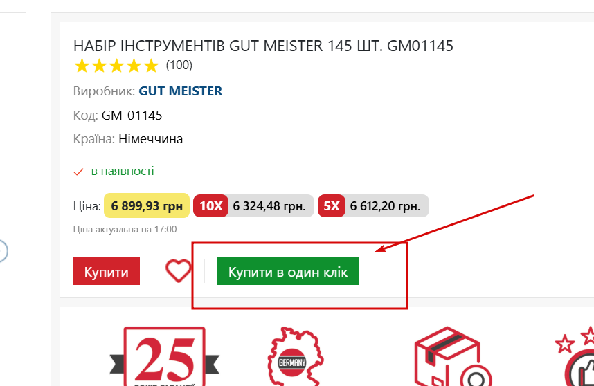Click the в наявності stock status text
Screen dimensions: 594x386
pos(123,171)
